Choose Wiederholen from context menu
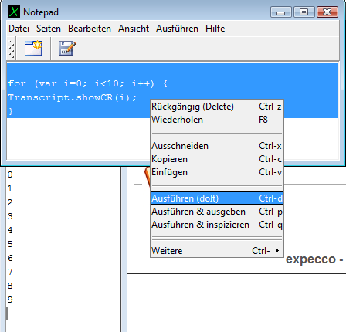The image size is (346, 332). tap(217, 120)
